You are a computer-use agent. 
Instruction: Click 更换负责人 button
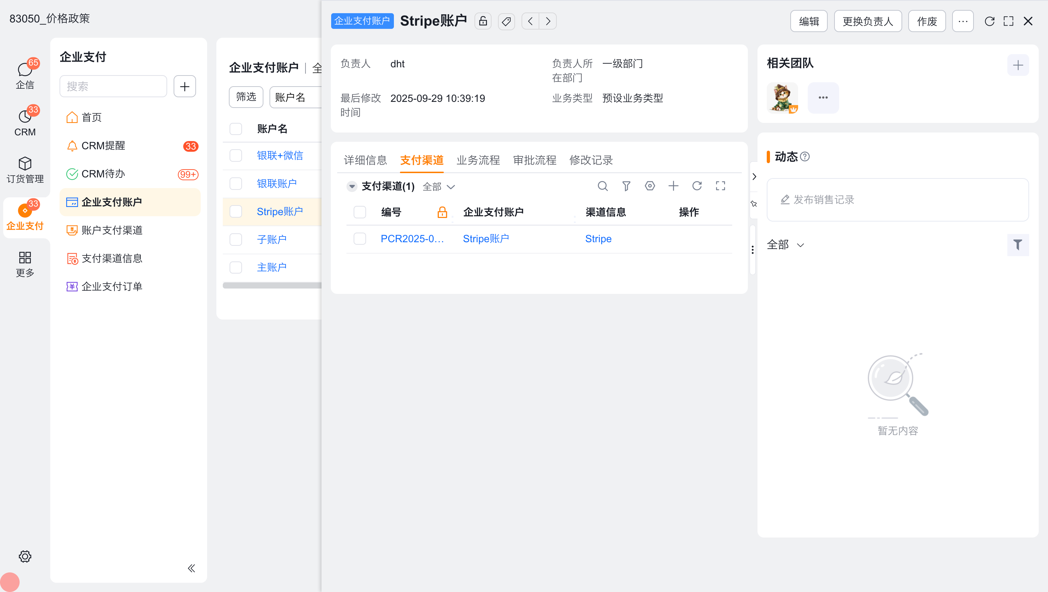pyautogui.click(x=867, y=21)
